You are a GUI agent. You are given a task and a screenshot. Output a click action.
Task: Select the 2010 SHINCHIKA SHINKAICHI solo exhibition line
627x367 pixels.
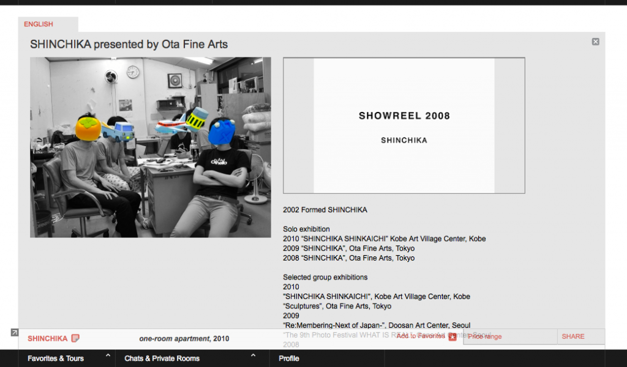click(385, 239)
